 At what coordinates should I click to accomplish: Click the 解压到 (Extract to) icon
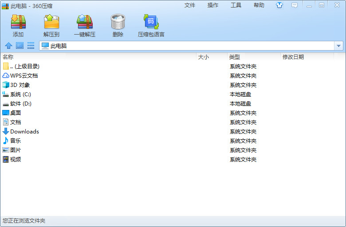51,22
